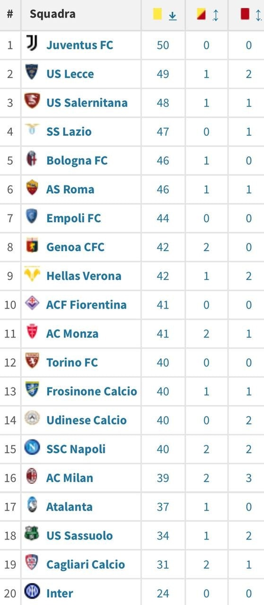Click the US Sassuolo club crest
The image size is (264, 605).
pyautogui.click(x=32, y=534)
